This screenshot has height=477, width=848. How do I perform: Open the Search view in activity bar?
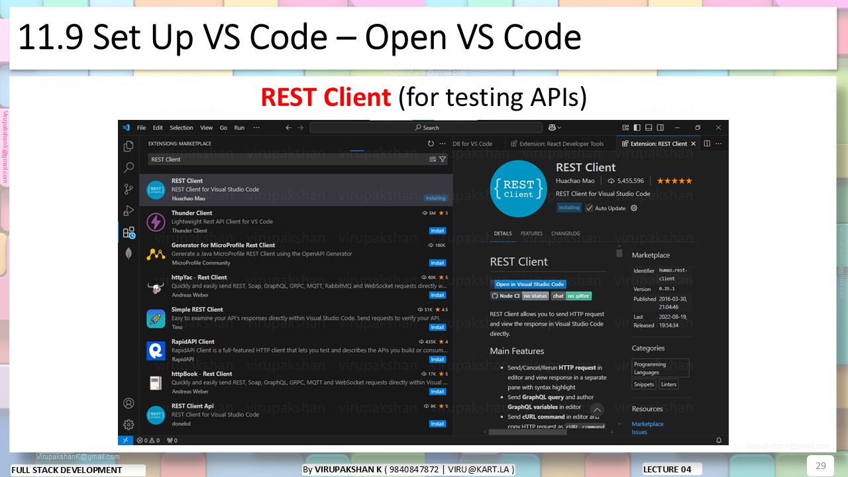point(129,168)
